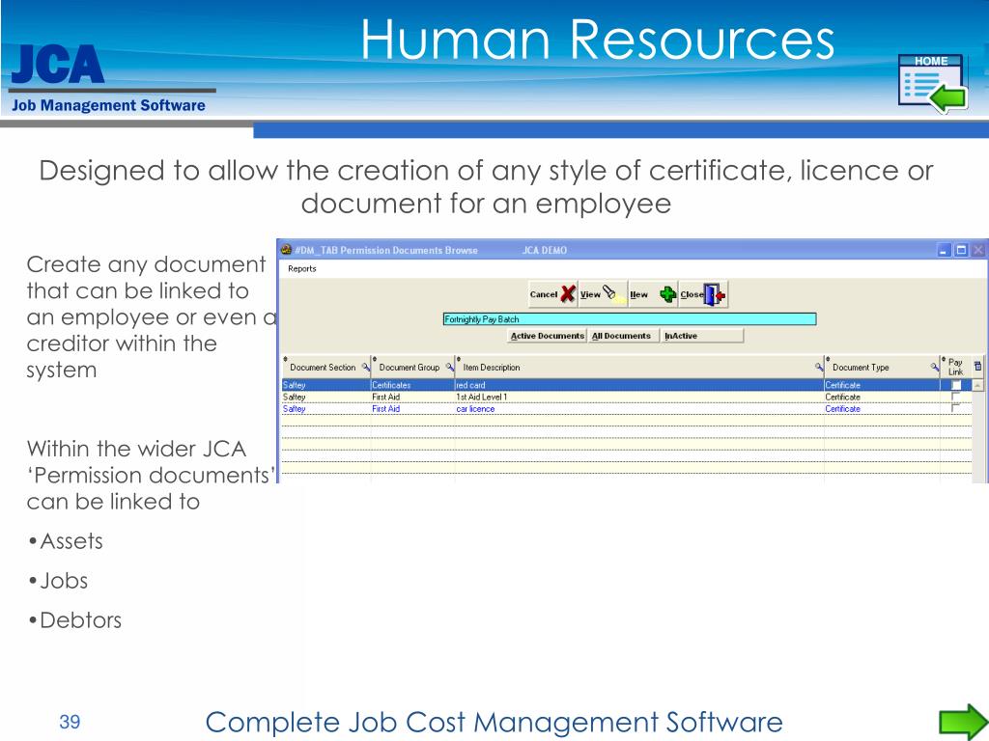Open the Reports menu
The image size is (989, 741).
301,268
